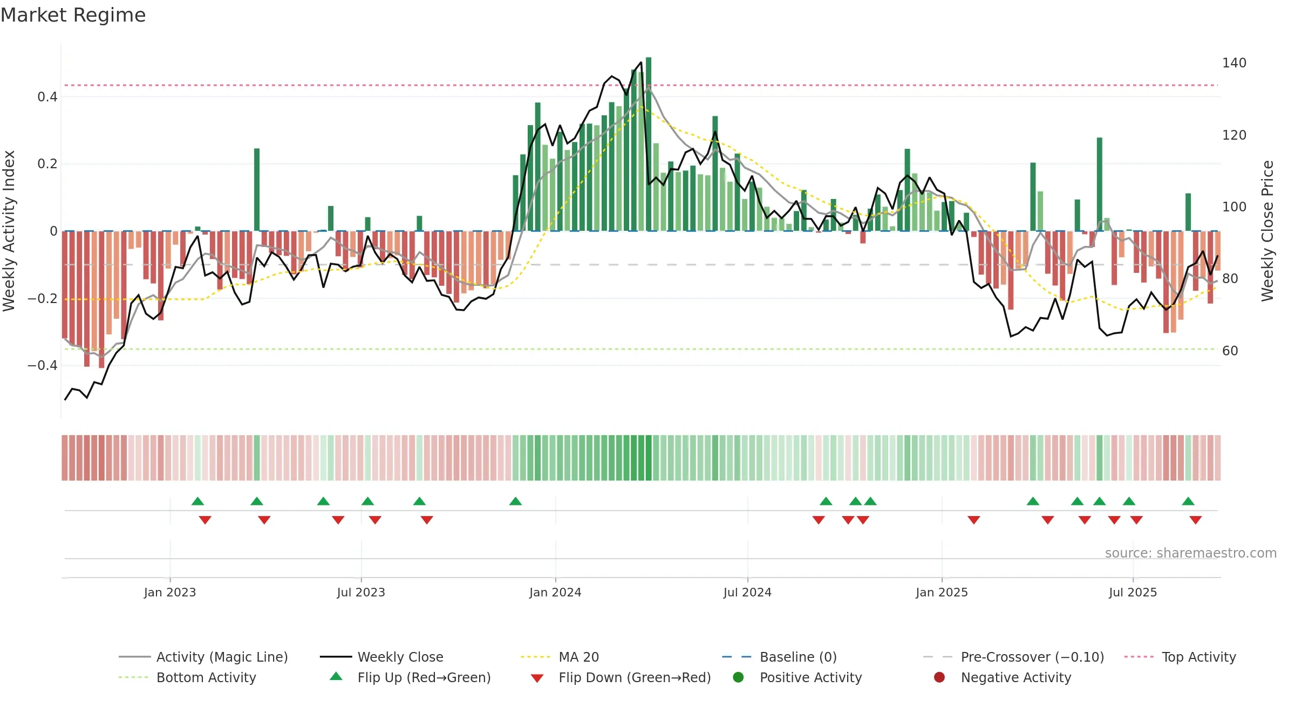This screenshot has height=728, width=1295.
Task: Click the Jul 2024 x-axis label
Action: pyautogui.click(x=747, y=592)
